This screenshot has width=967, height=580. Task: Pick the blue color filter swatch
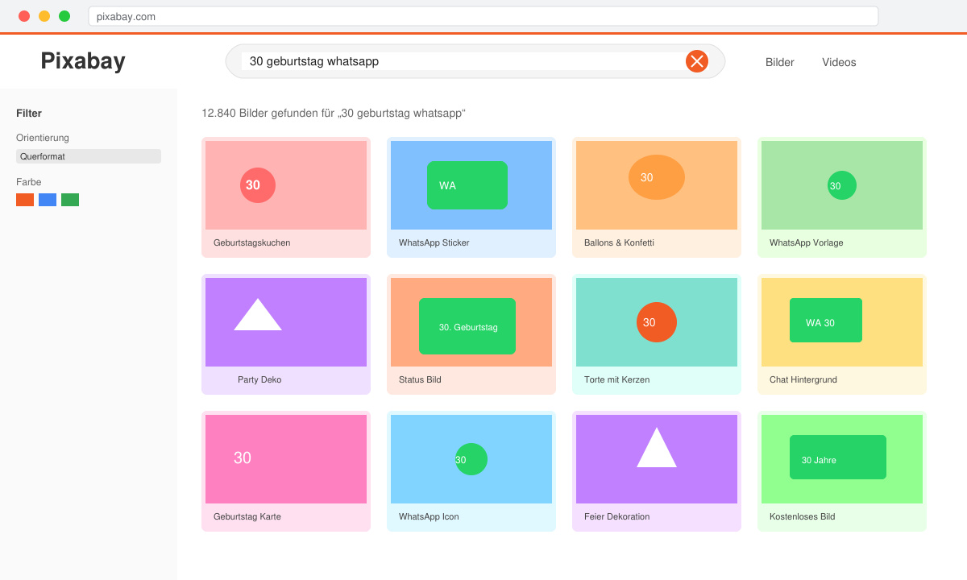pyautogui.click(x=48, y=200)
